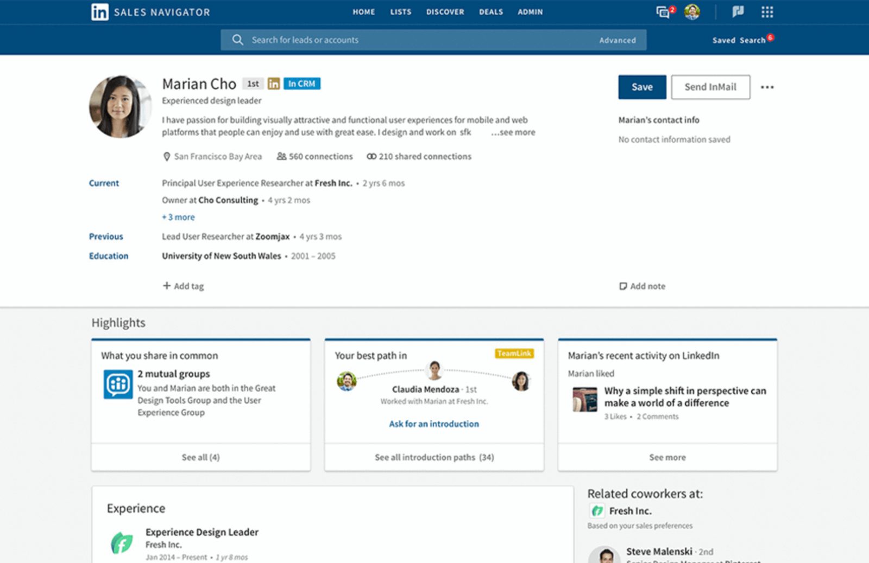
Task: Open the three-dot more actions menu
Action: 767,87
